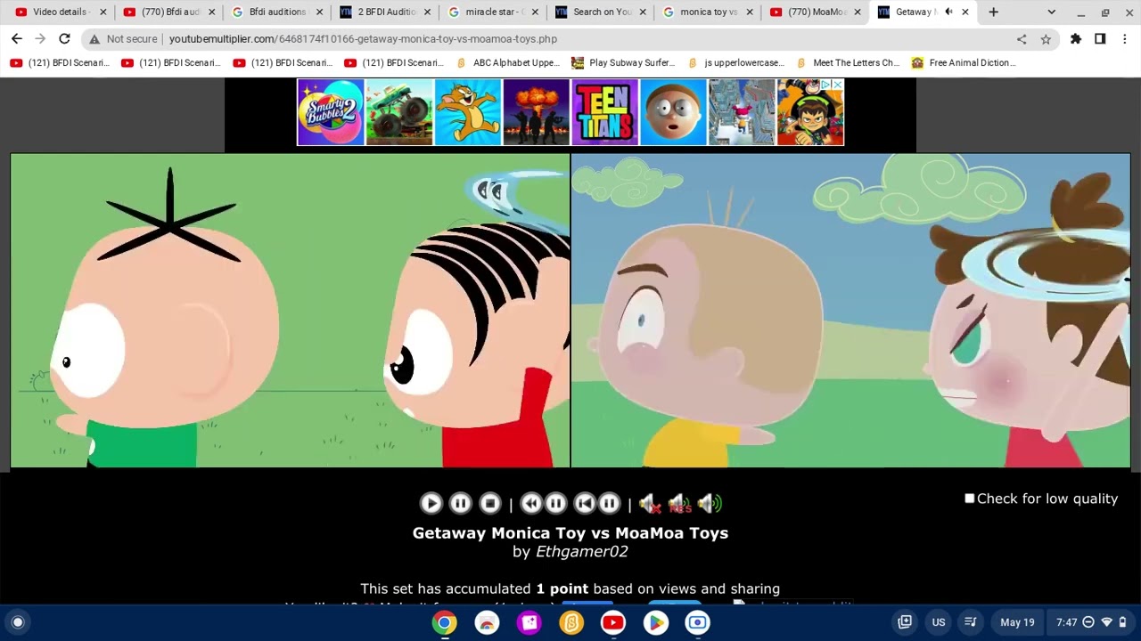
Task: Switch to the Video details tab
Action: point(58,12)
